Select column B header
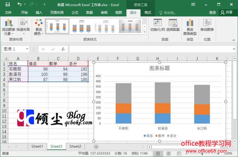This screenshot has height=157, width=238. (x=38, y=58)
